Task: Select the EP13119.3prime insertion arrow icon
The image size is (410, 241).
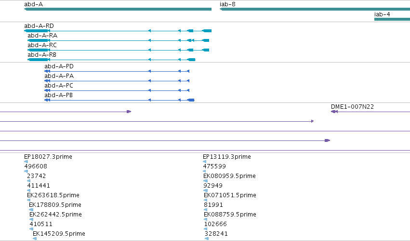Action: tap(204, 162)
